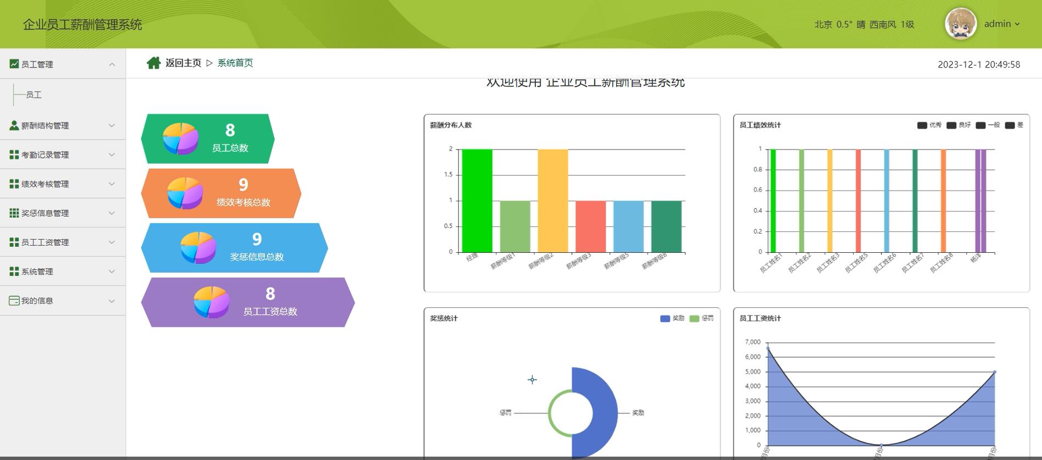Viewport: 1042px width, 460px height.
Task: Click the 薪酬结构管理 person icon
Action: pyautogui.click(x=14, y=125)
